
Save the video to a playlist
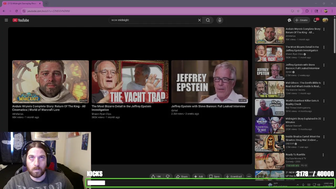[x=214, y=176]
